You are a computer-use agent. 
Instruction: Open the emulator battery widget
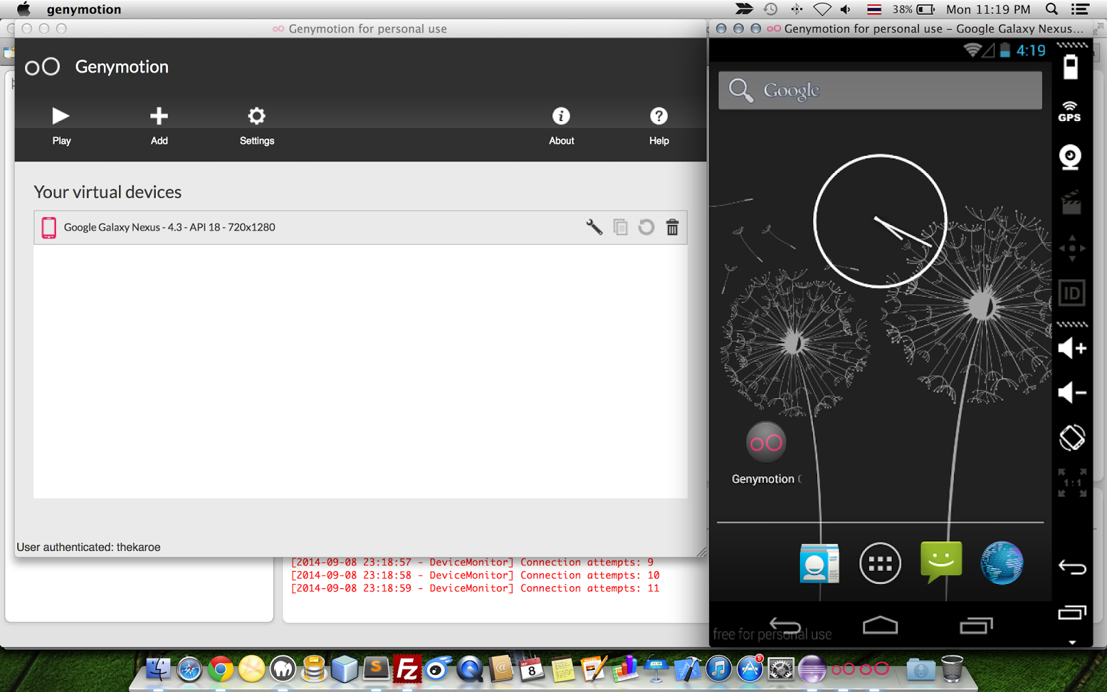pos(1070,68)
